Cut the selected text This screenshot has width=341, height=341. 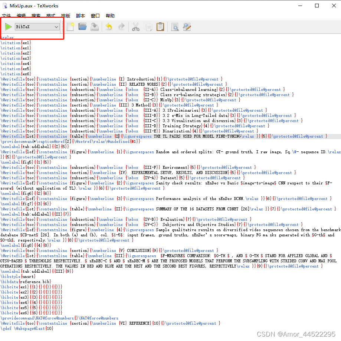coord(135,27)
